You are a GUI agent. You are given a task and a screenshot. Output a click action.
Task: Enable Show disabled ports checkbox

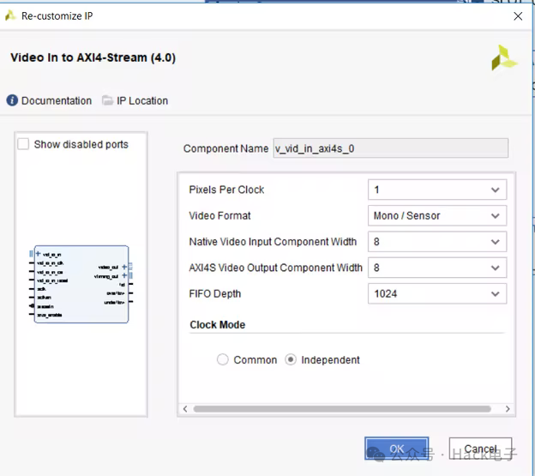(24, 144)
